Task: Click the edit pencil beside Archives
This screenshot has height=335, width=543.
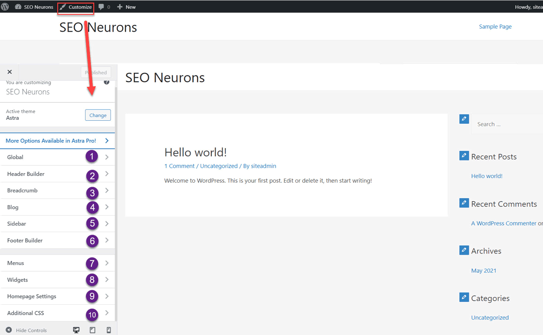Action: click(x=464, y=250)
